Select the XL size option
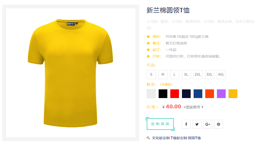The image size is (255, 146). (186, 75)
